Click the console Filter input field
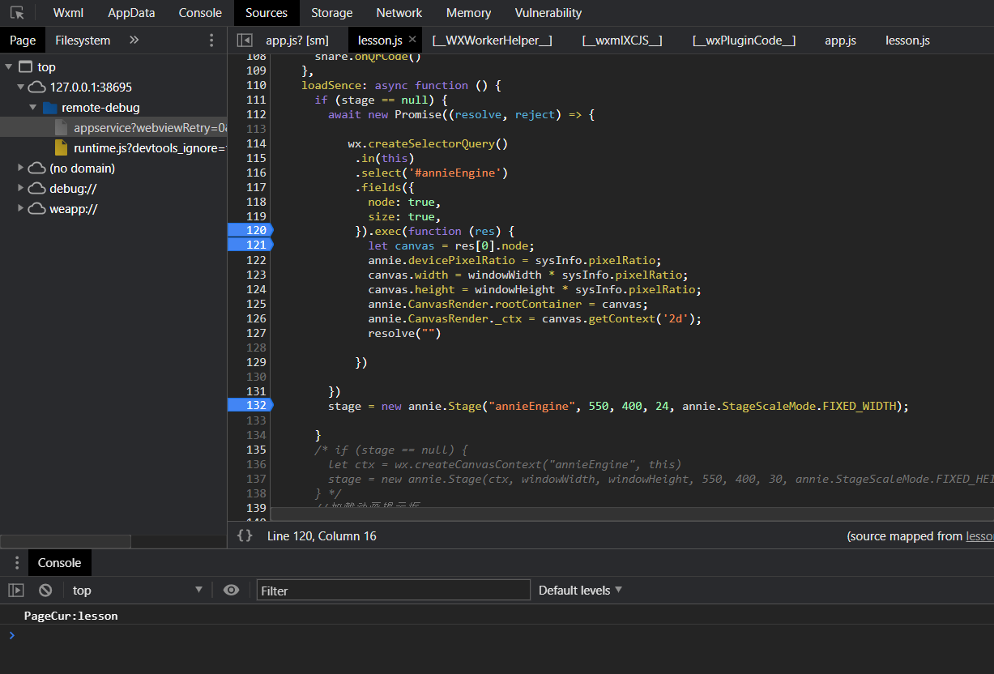994x674 pixels. pyautogui.click(x=393, y=591)
